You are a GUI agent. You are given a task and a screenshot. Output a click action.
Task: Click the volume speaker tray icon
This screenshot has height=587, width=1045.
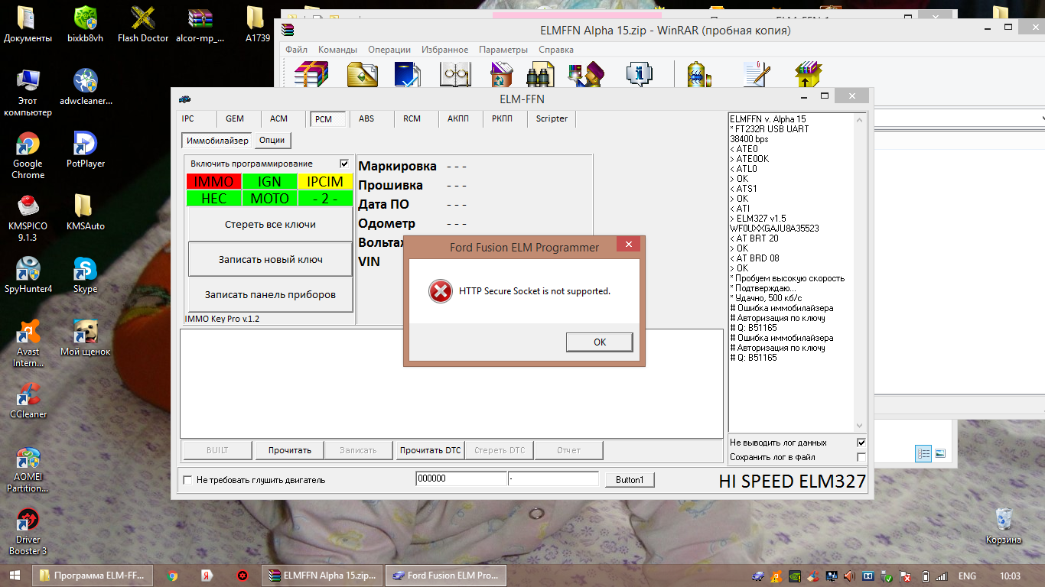click(850, 576)
